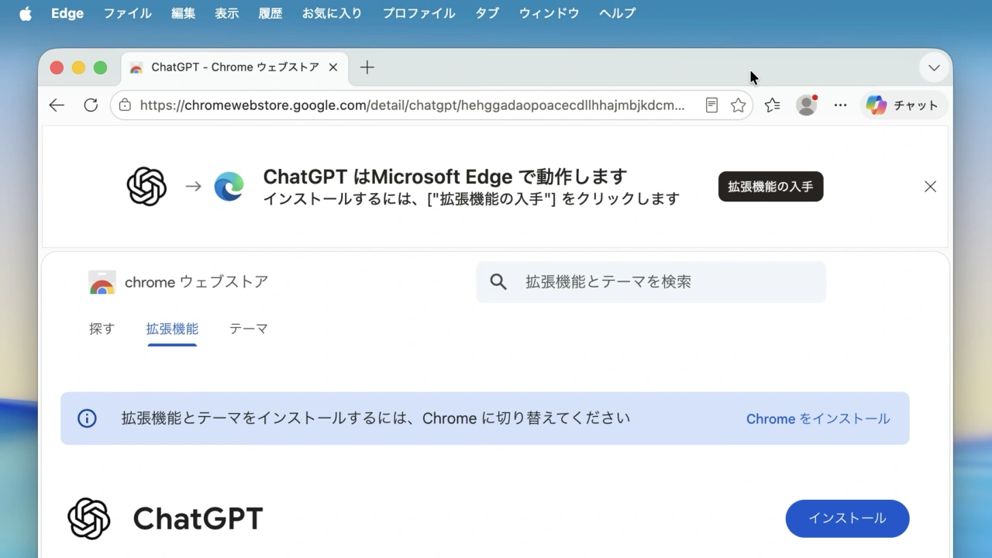Expand the tab search chevron dropdown
The width and height of the screenshot is (992, 558).
934,67
